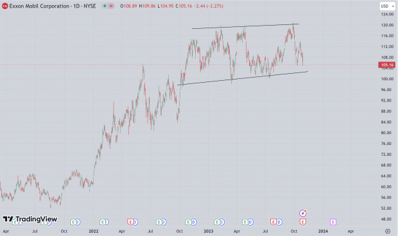Screen dimensions: 398x236
Task: Open the dividend D marker after Oct 2022
Action: 194,223
